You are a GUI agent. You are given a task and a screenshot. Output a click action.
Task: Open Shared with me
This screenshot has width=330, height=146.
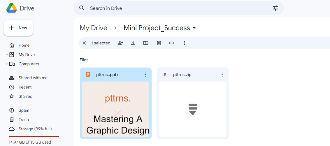pos(33,78)
